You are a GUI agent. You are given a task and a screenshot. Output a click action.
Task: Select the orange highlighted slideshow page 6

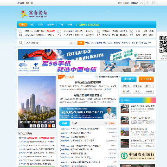(x=50, y=126)
